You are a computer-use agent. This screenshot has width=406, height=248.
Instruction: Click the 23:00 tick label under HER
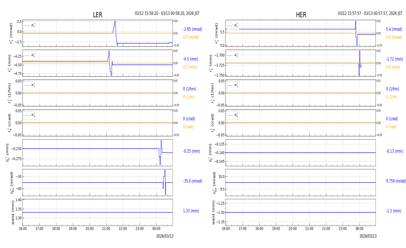click(343, 229)
